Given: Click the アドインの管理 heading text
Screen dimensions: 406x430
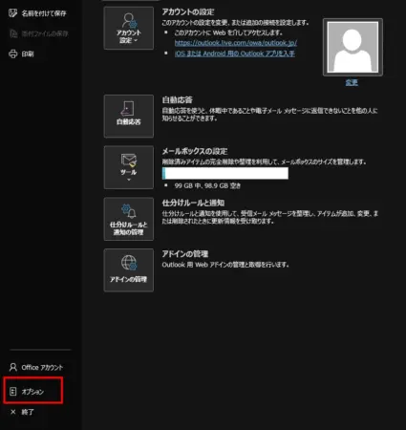Looking at the screenshot, I should point(185,254).
